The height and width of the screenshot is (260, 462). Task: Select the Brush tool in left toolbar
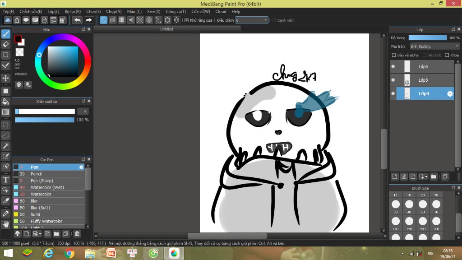tap(5, 34)
